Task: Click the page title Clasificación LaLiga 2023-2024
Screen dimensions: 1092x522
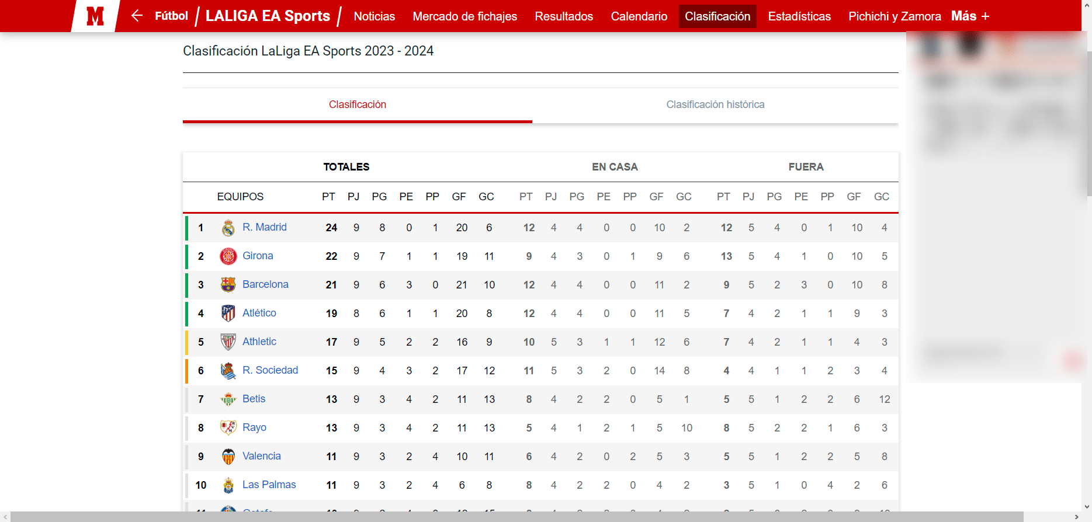Action: (308, 51)
